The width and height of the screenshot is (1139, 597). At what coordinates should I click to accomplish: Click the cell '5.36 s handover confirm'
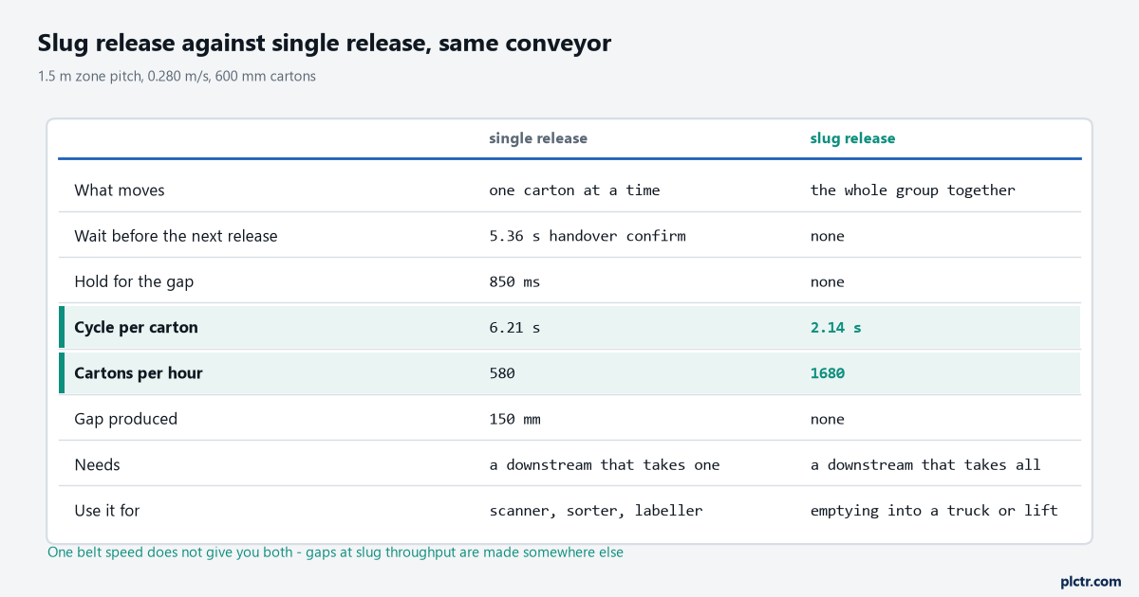pyautogui.click(x=587, y=236)
